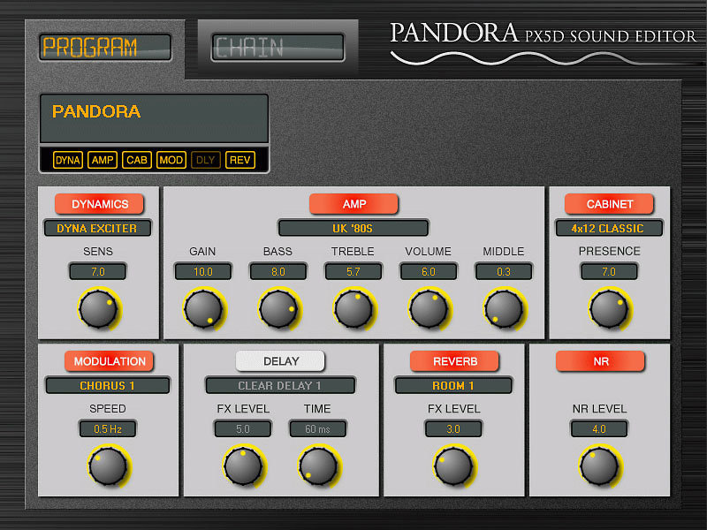Open the CLEAR DELAY 1 type selector
The image size is (707, 530).
[280, 385]
